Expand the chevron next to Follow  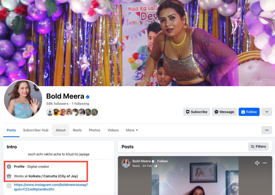click(x=267, y=112)
